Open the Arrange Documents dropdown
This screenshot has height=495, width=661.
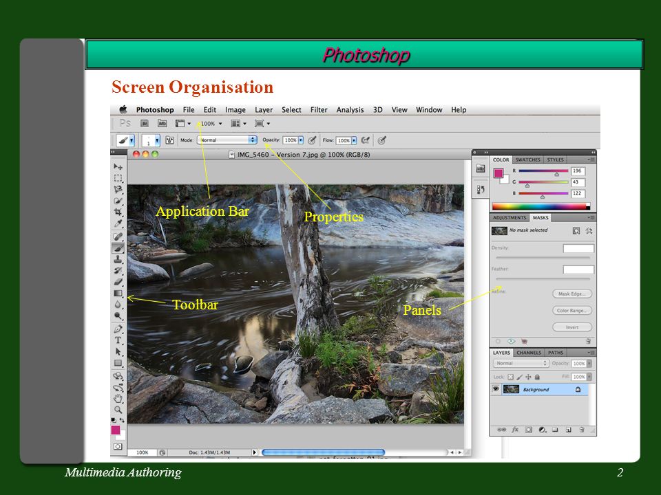[238, 123]
